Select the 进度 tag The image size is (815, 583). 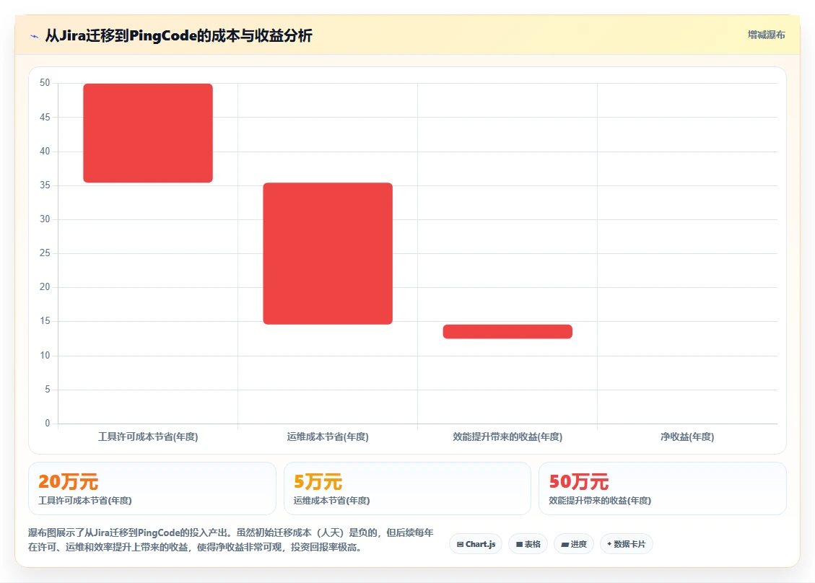[x=574, y=544]
